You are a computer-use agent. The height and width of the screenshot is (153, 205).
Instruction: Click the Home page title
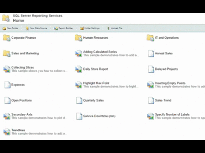click(18, 20)
